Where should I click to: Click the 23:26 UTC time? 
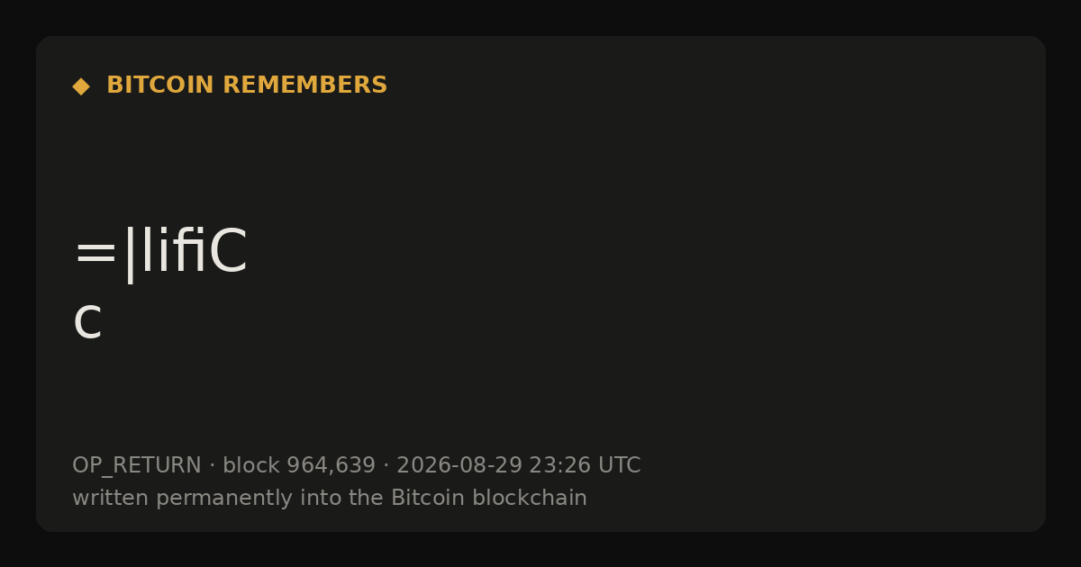click(x=585, y=466)
